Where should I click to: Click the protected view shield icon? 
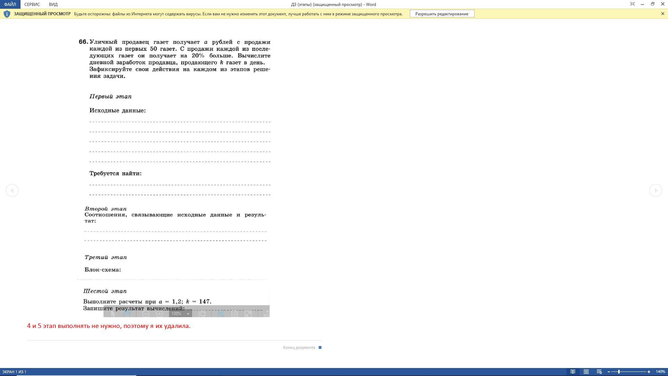coord(7,14)
